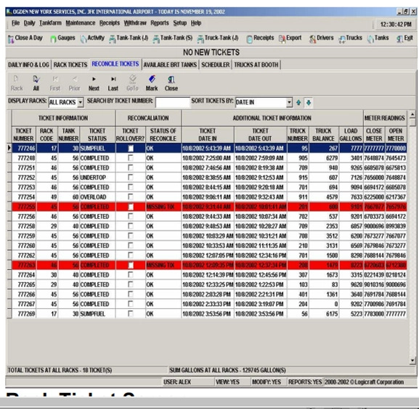This screenshot has width=419, height=409.
Task: Click the Load Gallons column header
Action: point(351,135)
